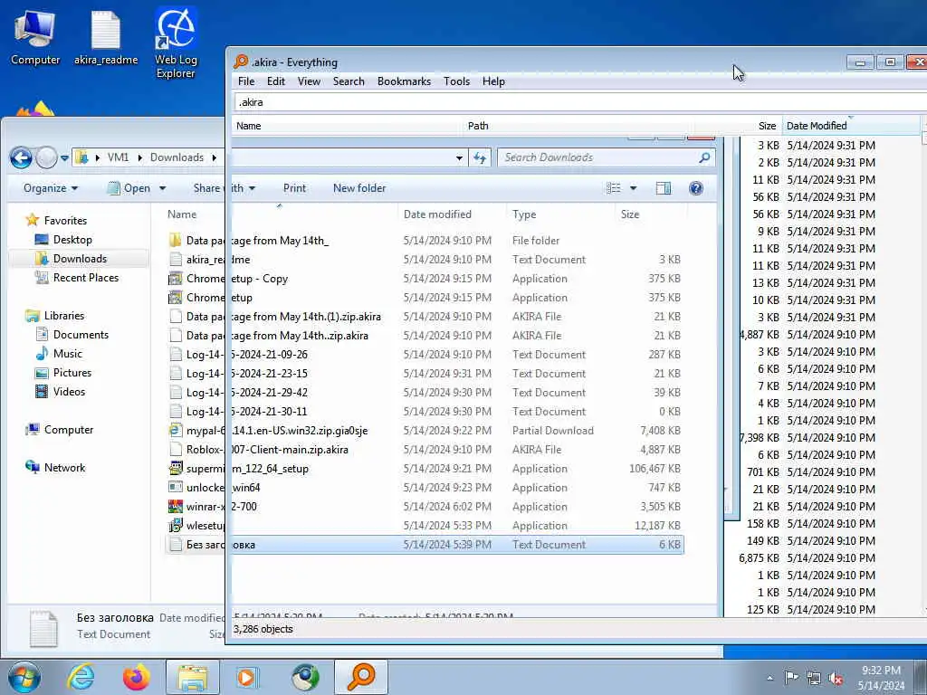Click the muted volume tray icon
Image resolution: width=927 pixels, height=695 pixels.
pos(836,678)
